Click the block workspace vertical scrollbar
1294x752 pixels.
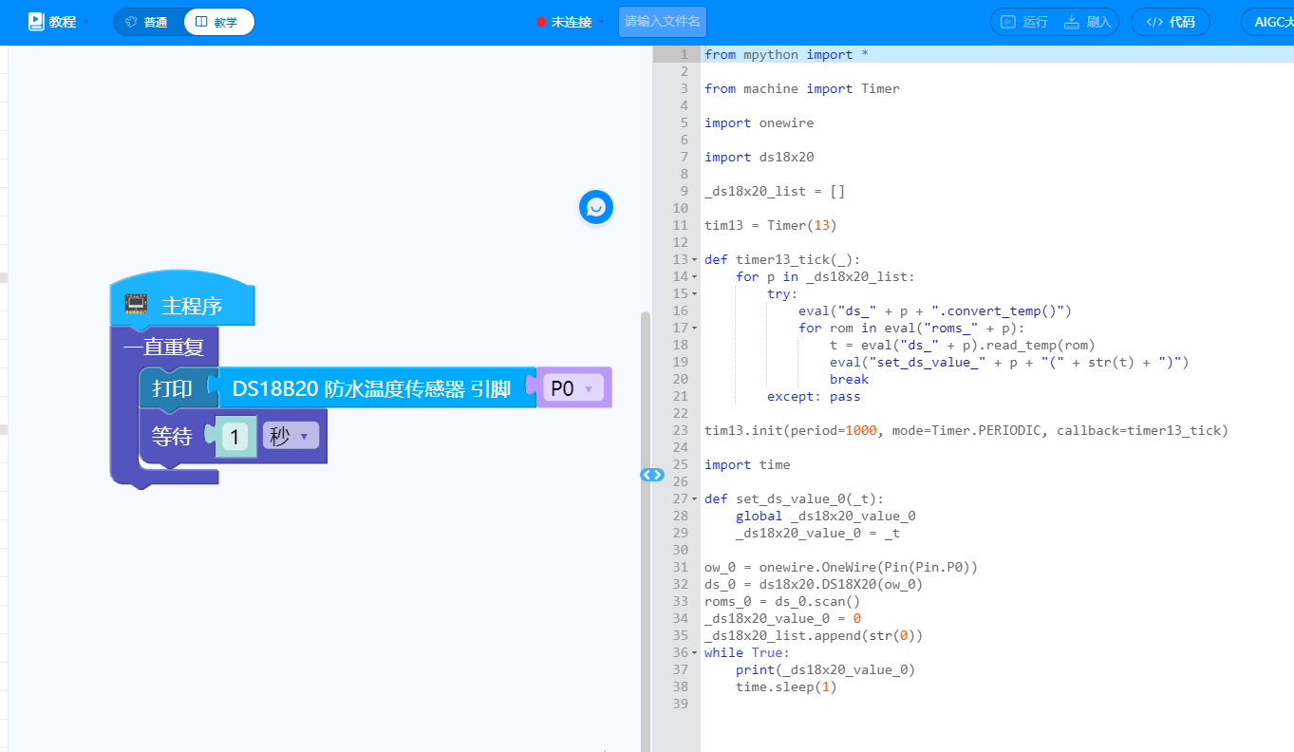point(646,532)
